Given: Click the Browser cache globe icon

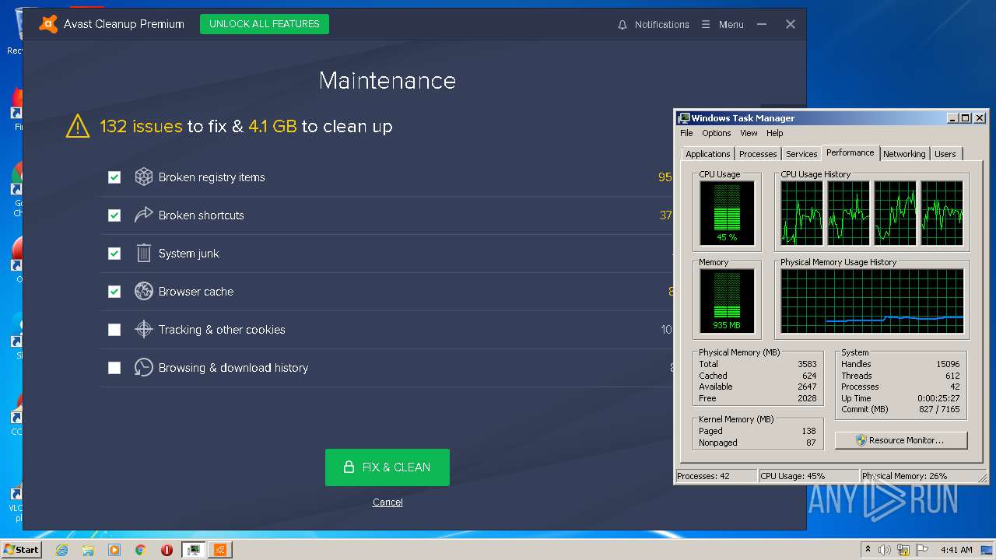Looking at the screenshot, I should click(143, 292).
